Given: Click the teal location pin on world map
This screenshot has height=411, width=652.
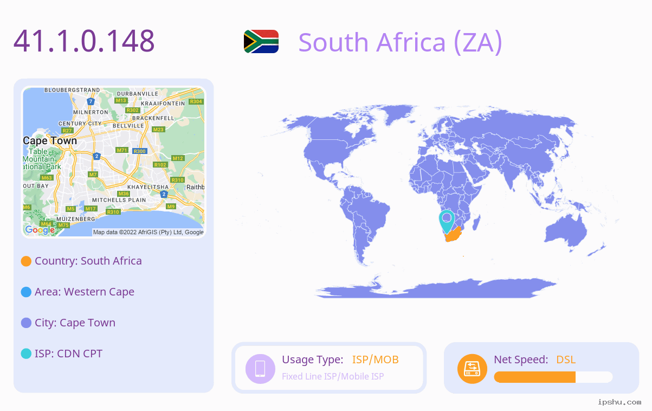Looking at the screenshot, I should coord(447,221).
